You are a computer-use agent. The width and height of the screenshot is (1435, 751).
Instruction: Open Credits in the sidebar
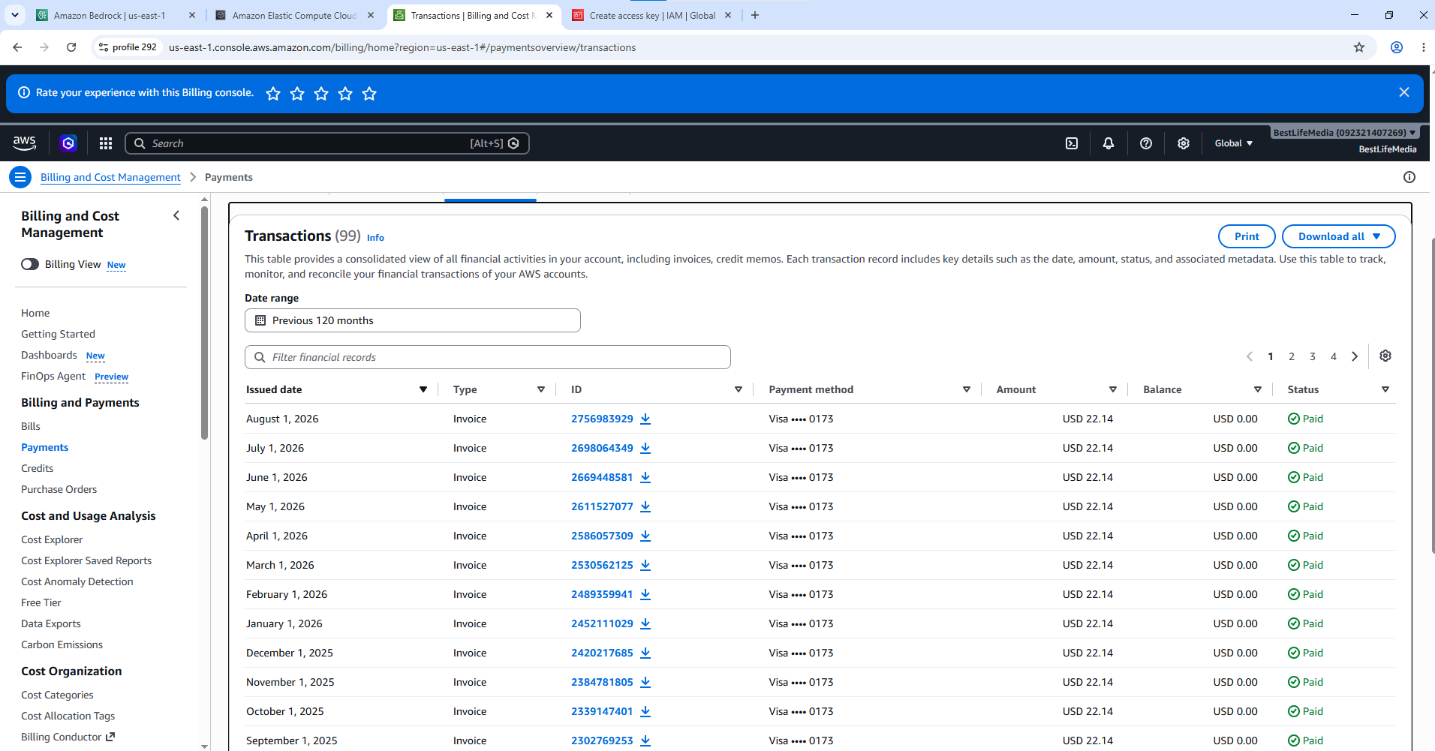38,468
